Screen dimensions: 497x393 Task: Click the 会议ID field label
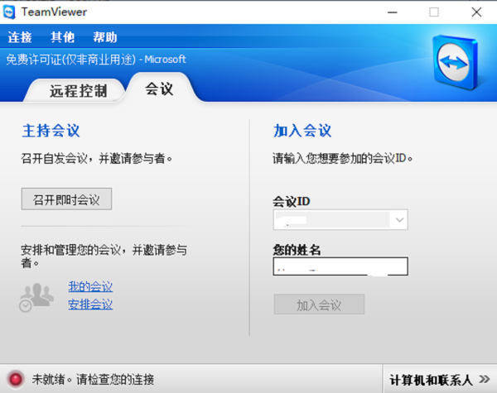pos(292,201)
